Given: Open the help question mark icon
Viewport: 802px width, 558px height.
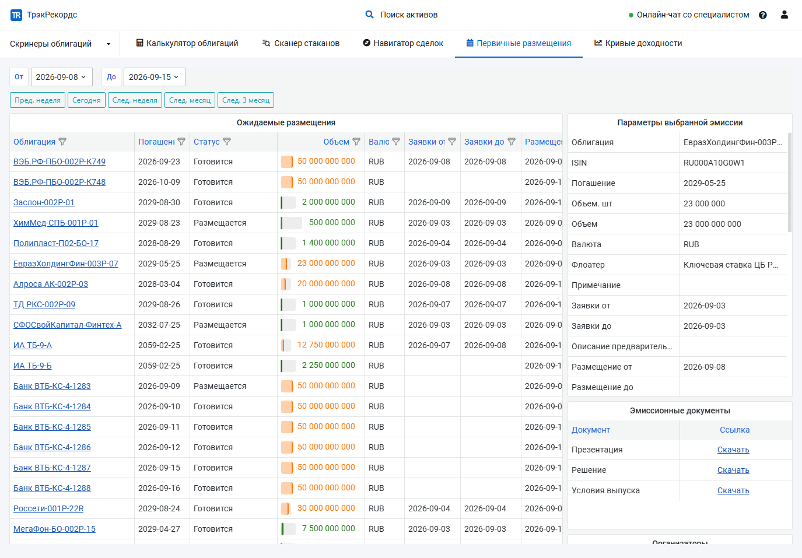Looking at the screenshot, I should click(x=762, y=15).
